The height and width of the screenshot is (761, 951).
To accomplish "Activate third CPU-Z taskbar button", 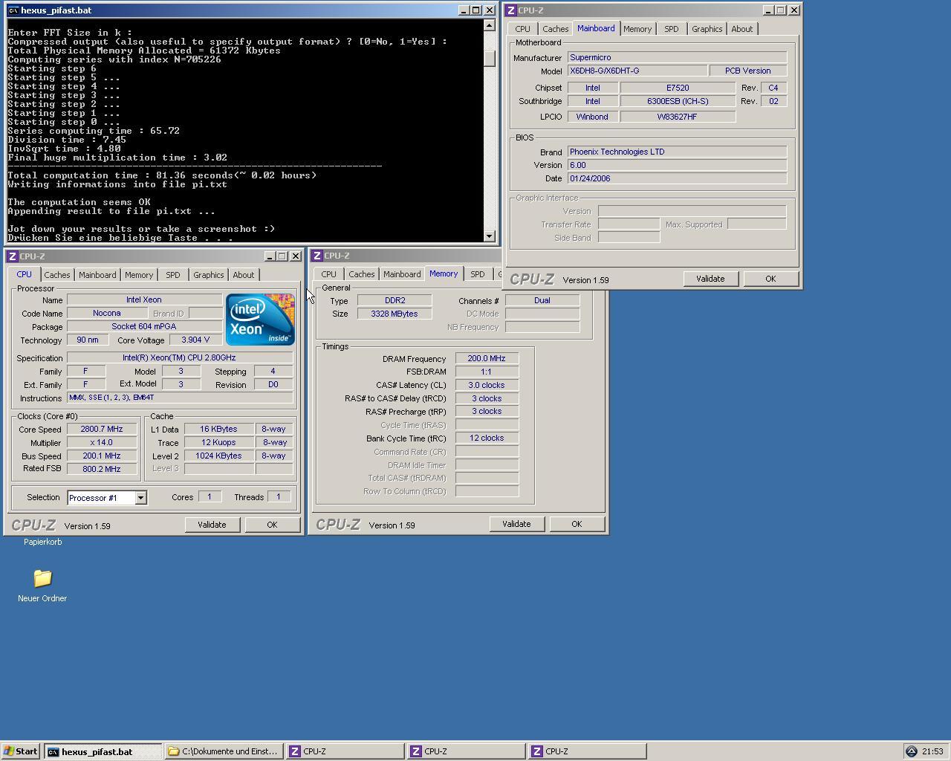I will 587,751.
